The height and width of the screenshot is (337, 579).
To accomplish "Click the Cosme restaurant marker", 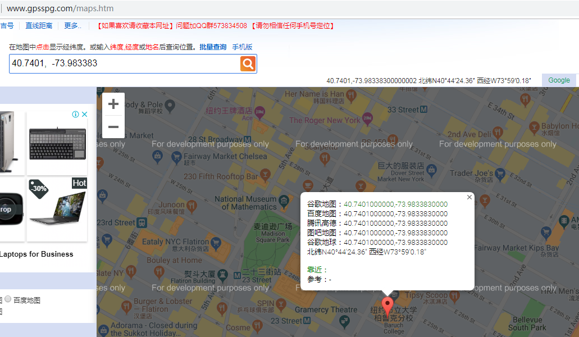I will point(257,325).
